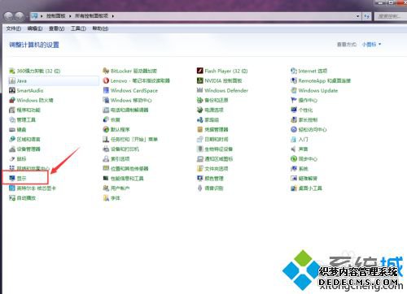Viewport: 407px width, 294px height.
Task: Open Windows CardSpace item
Action: [130, 90]
